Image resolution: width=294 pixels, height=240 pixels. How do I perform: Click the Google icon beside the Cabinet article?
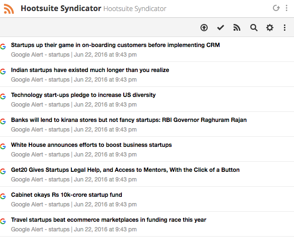coord(3,196)
